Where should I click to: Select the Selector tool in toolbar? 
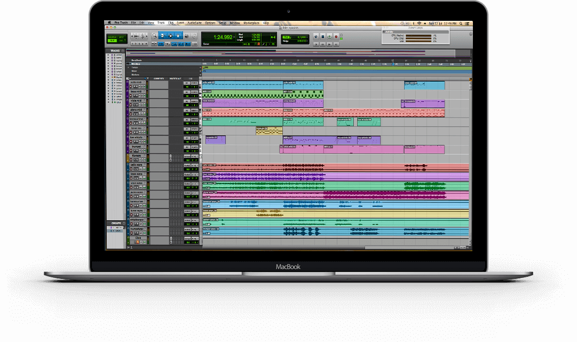pyautogui.click(x=170, y=36)
